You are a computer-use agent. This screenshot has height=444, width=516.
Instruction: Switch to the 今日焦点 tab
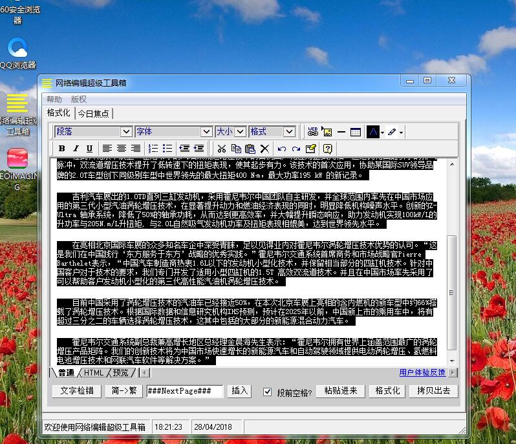tap(94, 114)
